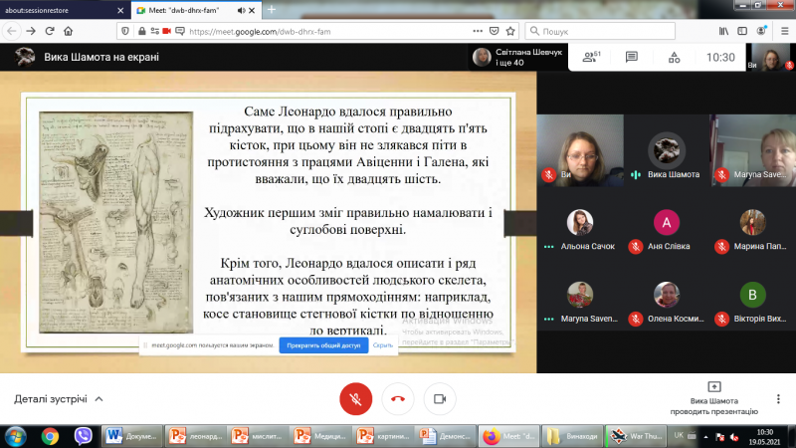Bookmark this page with the star

click(x=510, y=31)
